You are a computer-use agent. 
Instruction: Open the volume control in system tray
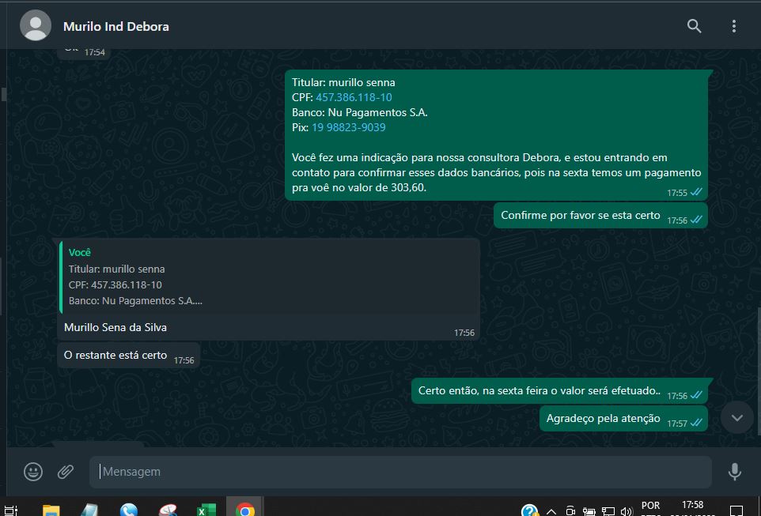pos(628,510)
